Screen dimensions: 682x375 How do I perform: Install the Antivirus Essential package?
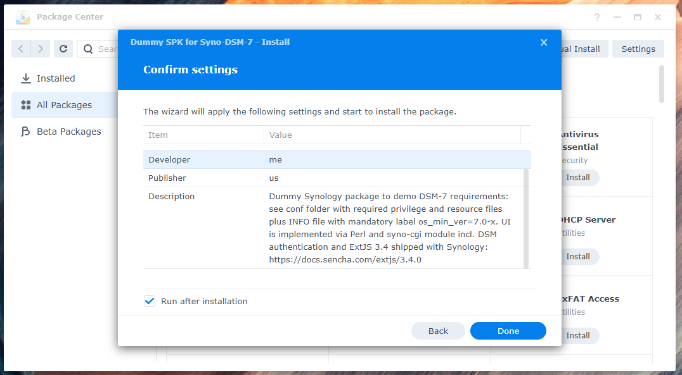coord(580,178)
